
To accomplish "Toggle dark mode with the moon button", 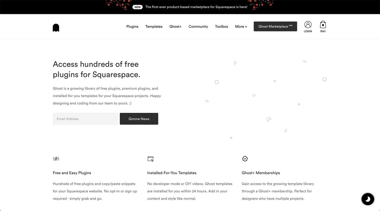I will click(x=368, y=199).
